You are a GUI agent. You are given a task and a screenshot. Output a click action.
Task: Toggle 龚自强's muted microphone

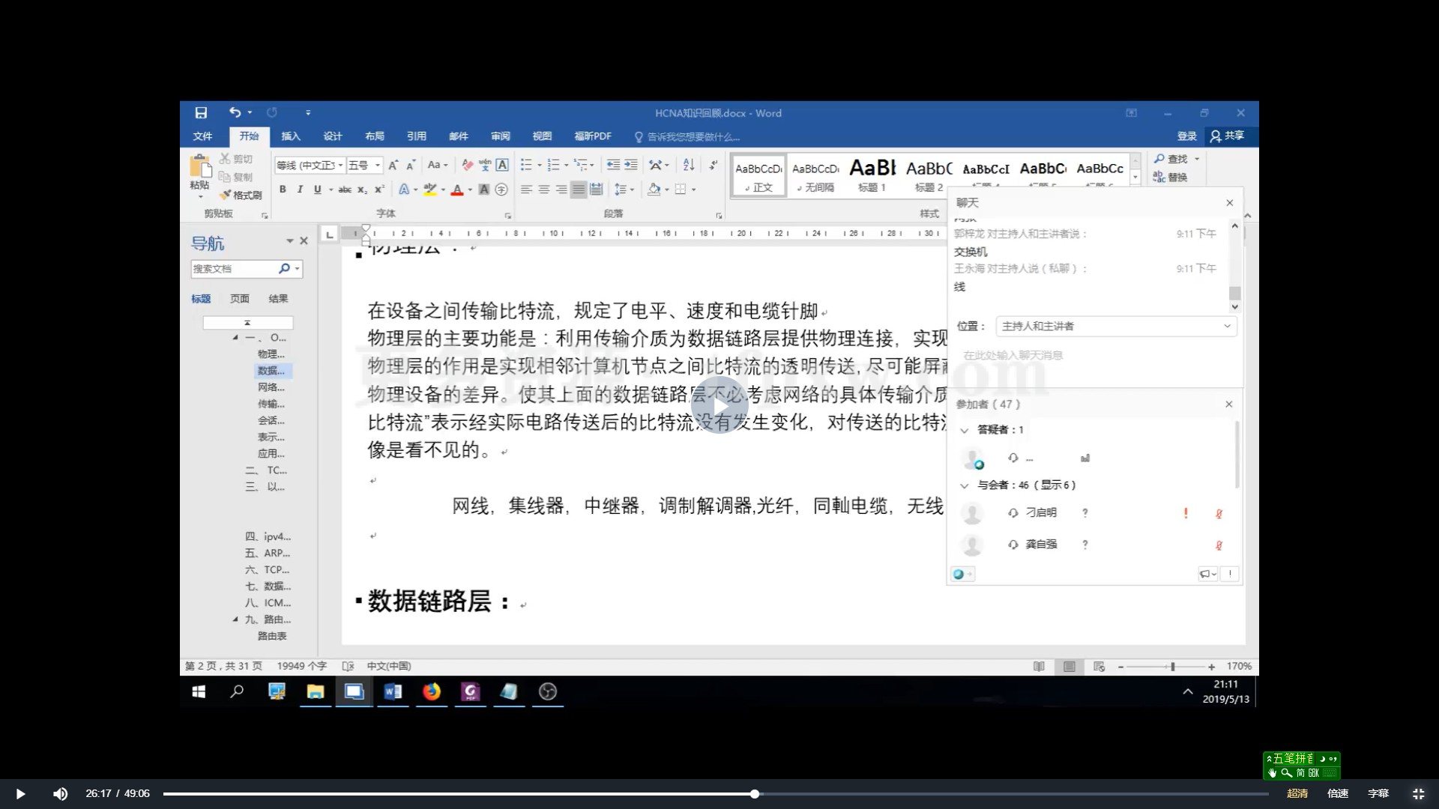click(x=1219, y=545)
